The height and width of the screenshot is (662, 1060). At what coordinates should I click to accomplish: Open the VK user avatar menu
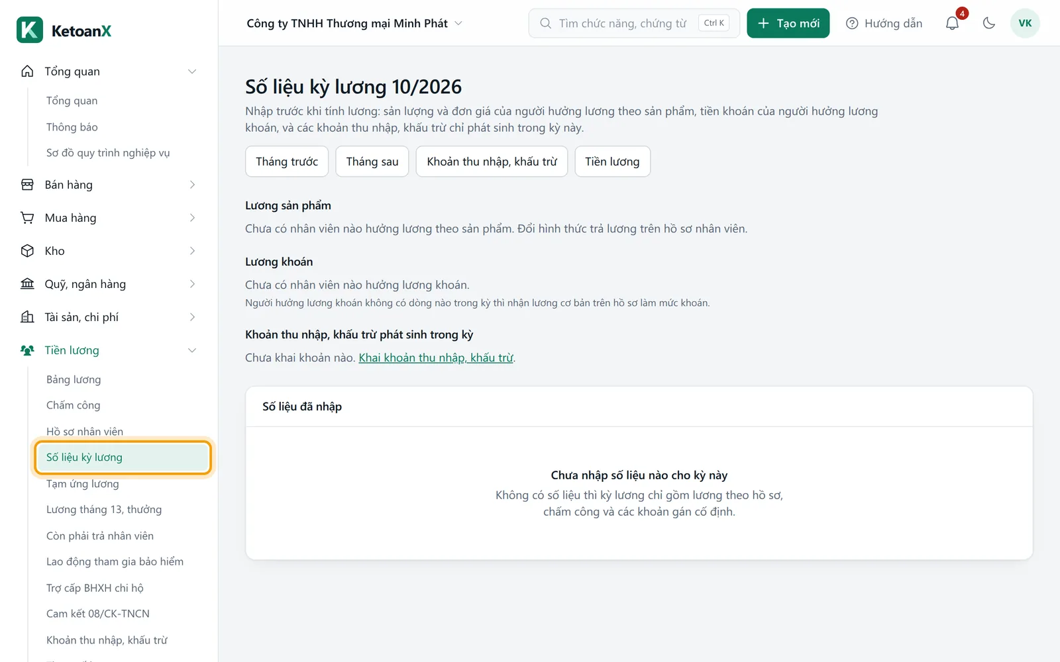[x=1025, y=23]
